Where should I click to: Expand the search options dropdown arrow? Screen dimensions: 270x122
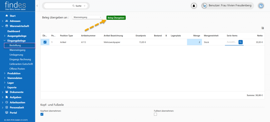84,6
